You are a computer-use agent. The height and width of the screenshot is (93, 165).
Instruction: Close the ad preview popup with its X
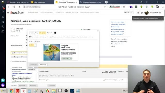point(98,31)
